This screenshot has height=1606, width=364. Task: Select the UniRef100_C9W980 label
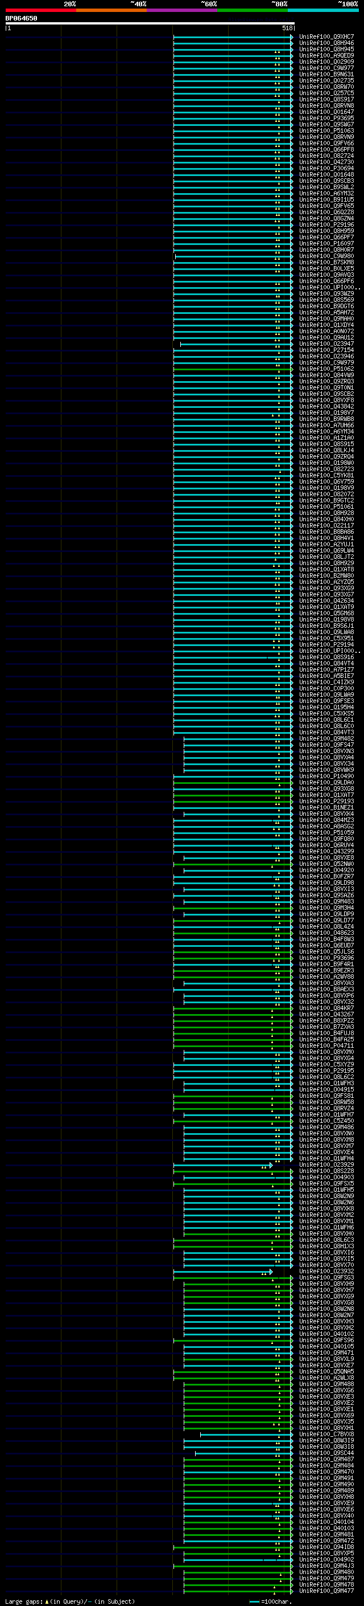tap(326, 256)
